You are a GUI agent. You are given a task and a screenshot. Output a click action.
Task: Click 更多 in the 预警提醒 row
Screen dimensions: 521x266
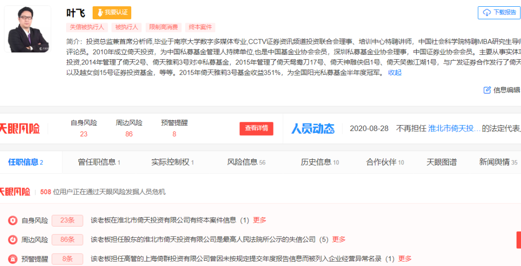tap(405, 259)
